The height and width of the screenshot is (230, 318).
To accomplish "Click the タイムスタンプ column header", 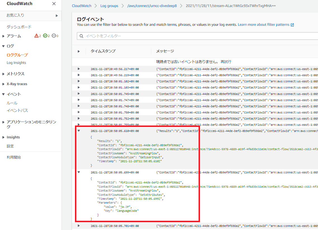I will click(103, 51).
